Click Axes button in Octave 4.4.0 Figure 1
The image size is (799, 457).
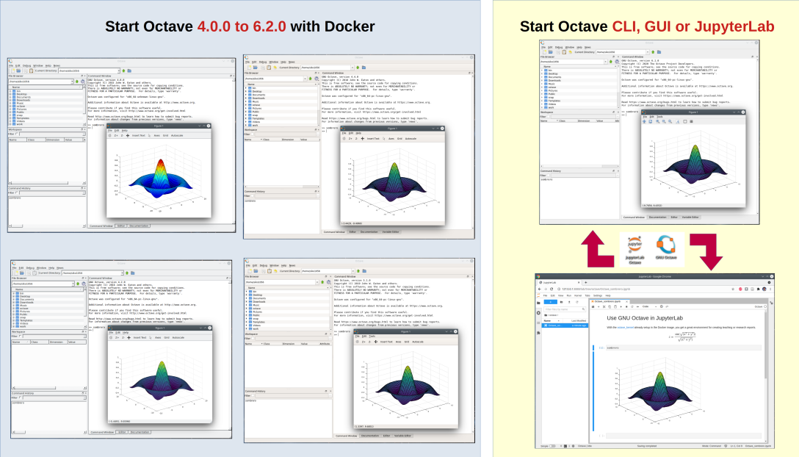(x=391, y=139)
